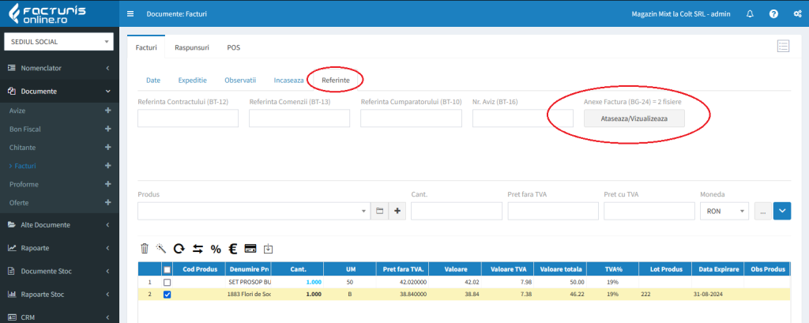Switch to the POS tab
Viewport: 809px width, 323px height.
tap(234, 47)
